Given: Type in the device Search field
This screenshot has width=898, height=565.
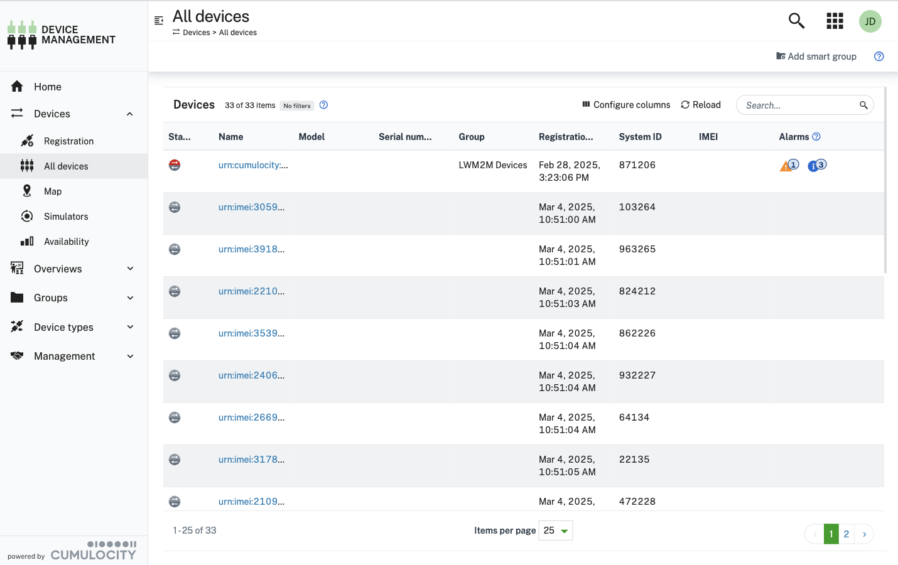Looking at the screenshot, I should pos(798,105).
